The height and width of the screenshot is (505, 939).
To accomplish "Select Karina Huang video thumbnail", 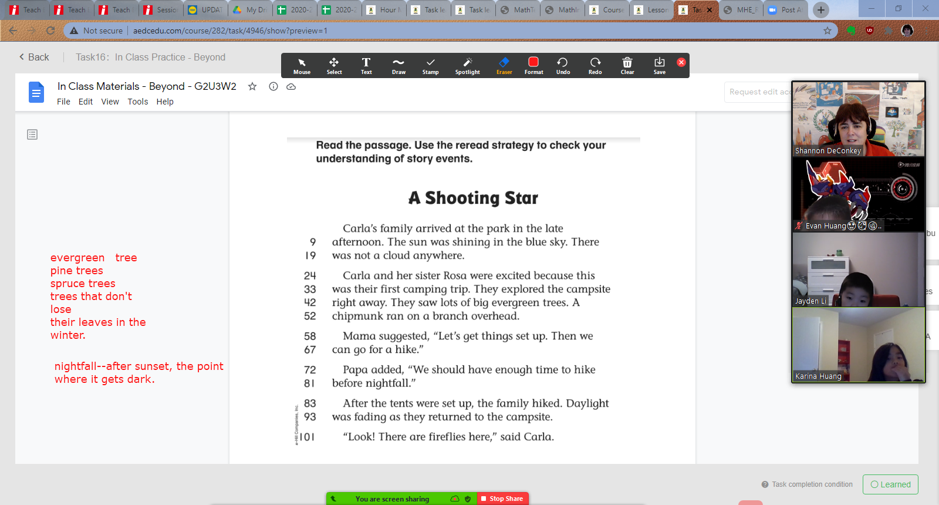I will 859,345.
